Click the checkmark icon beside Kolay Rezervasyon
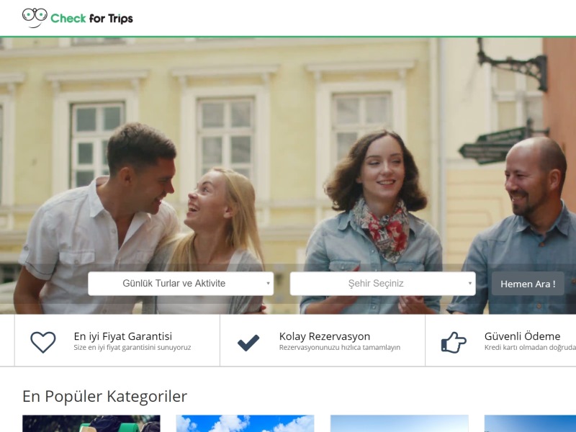 (248, 342)
